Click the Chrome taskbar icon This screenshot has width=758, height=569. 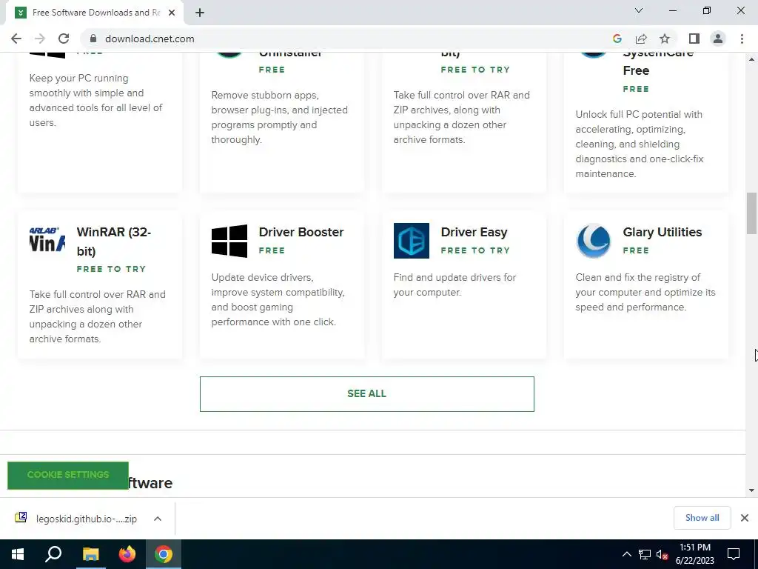click(x=164, y=554)
